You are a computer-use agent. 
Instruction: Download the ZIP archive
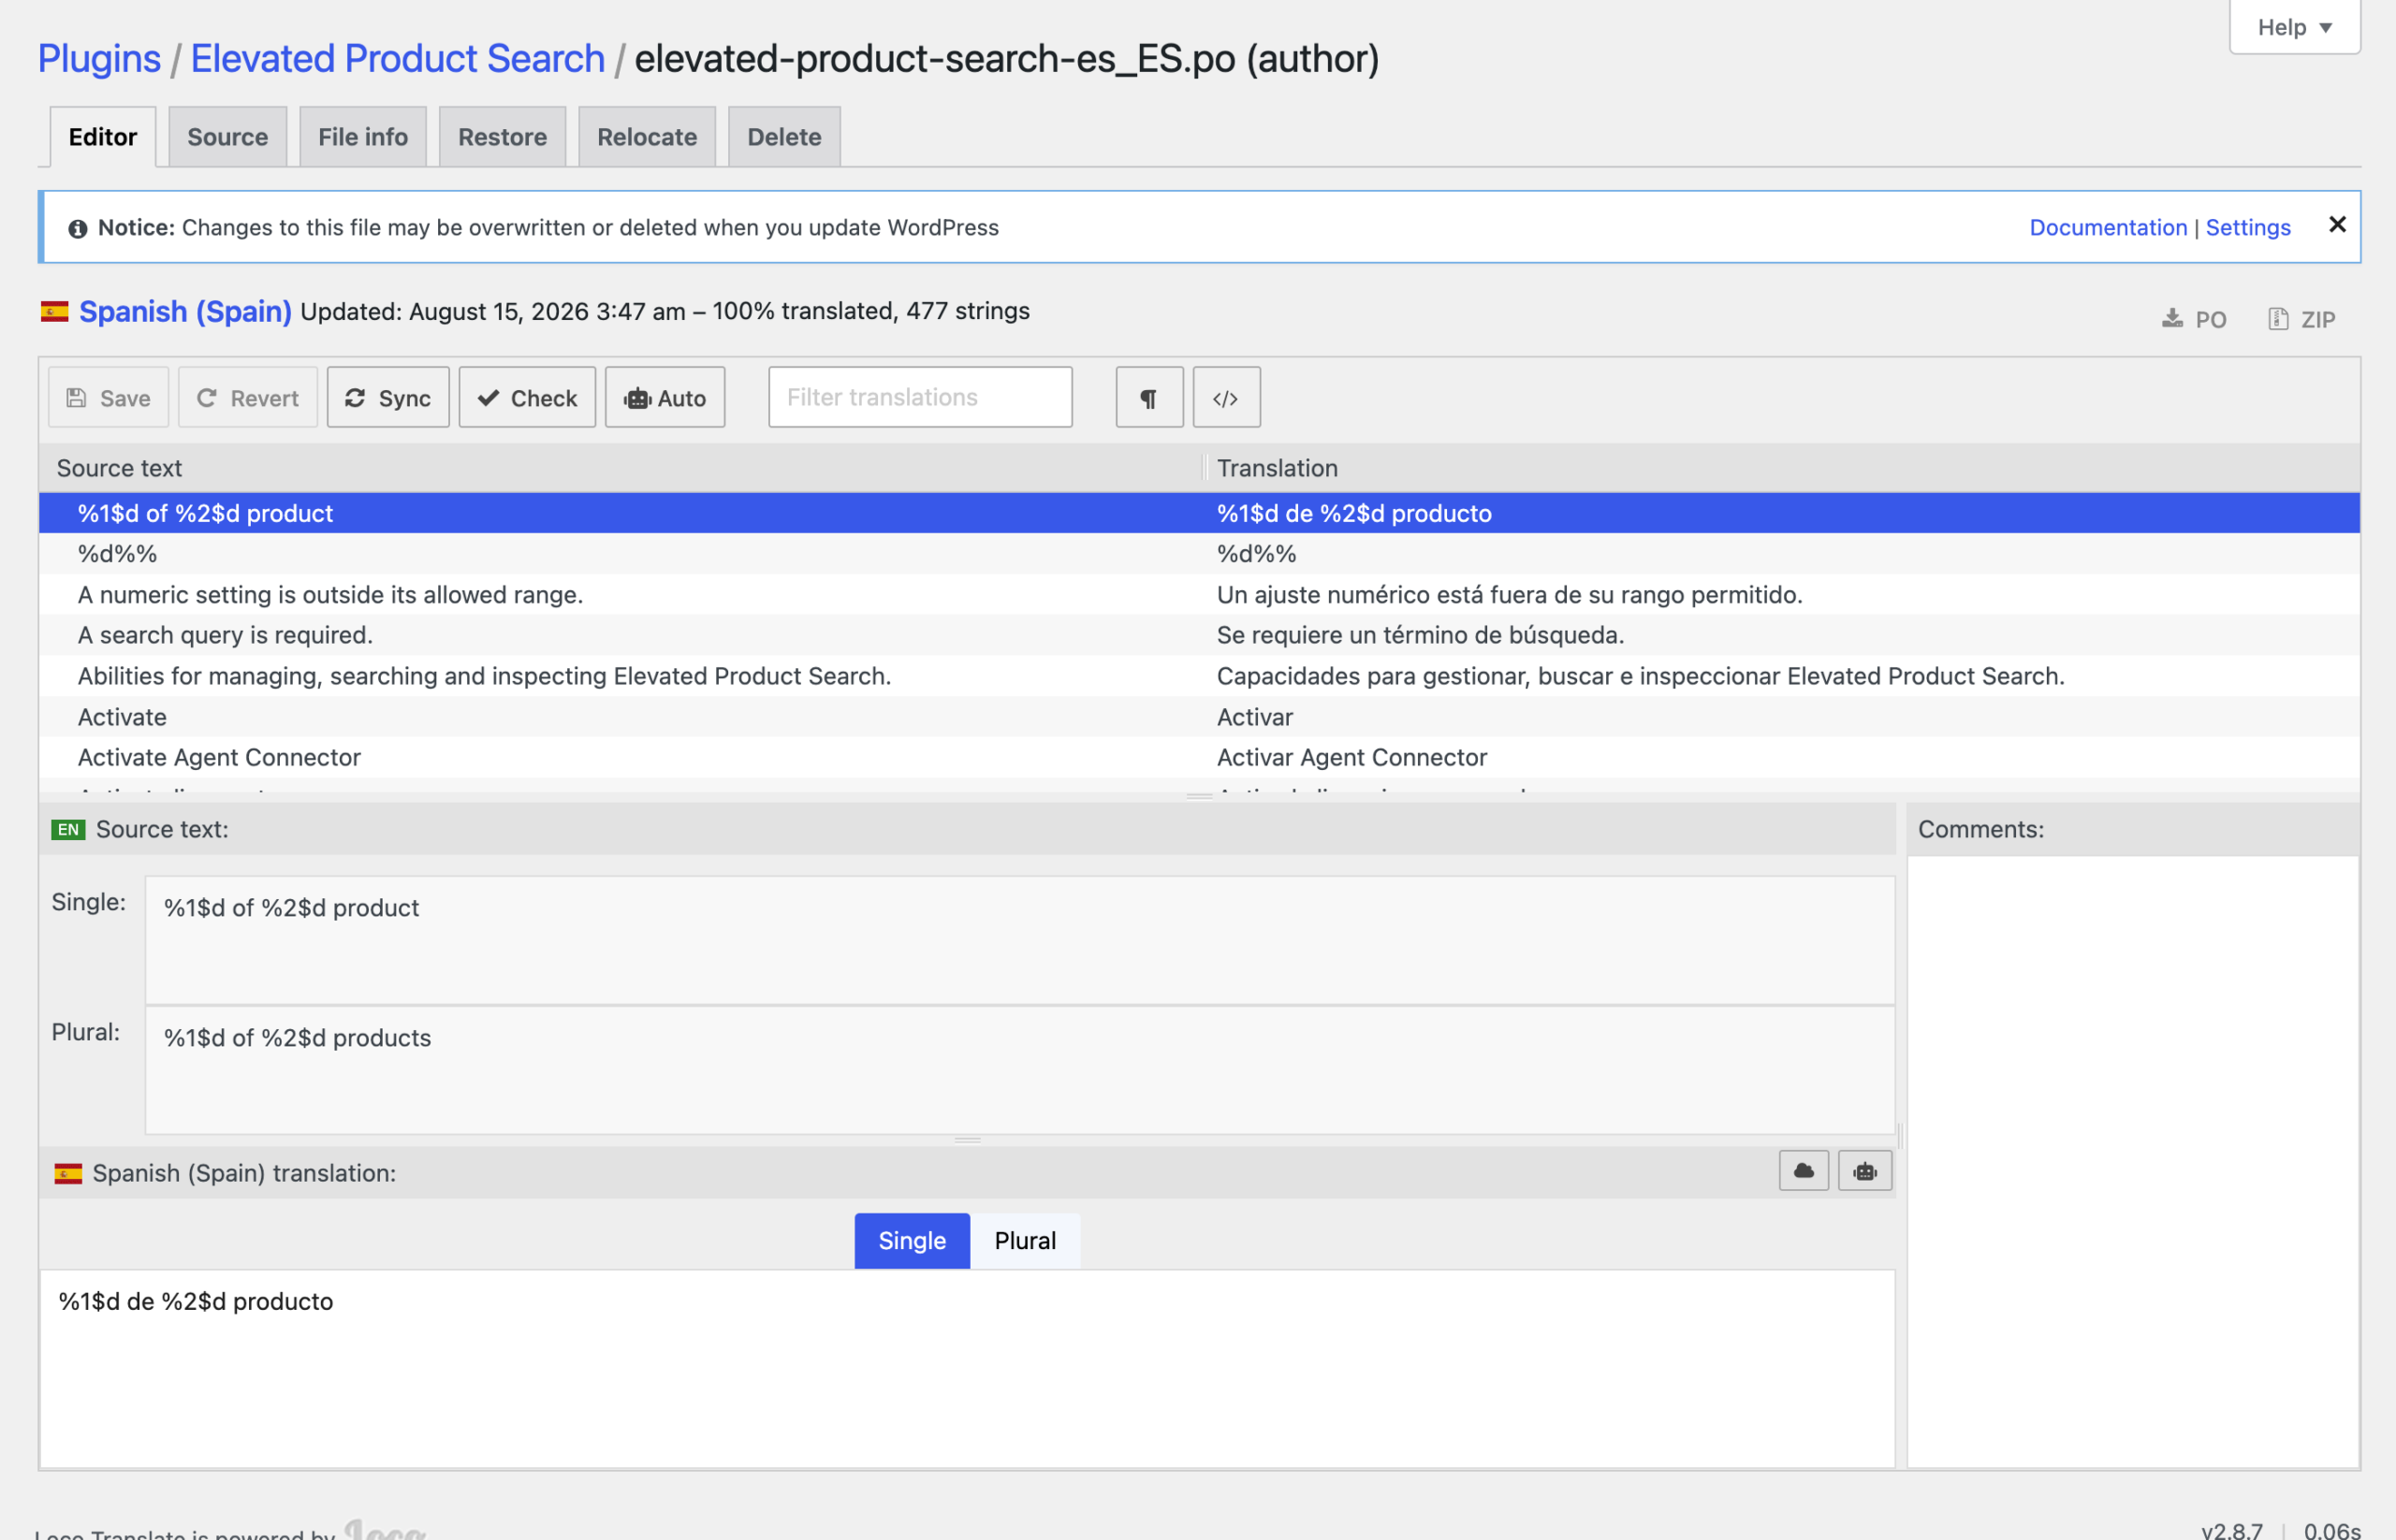pos(2301,319)
